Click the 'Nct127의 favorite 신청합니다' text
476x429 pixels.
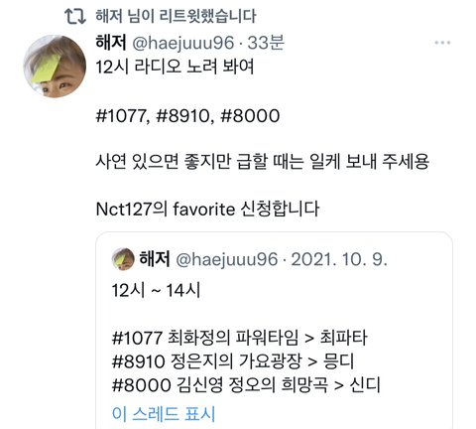207,209
